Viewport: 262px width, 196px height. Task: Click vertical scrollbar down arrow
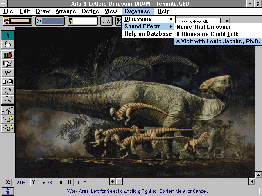(258, 175)
